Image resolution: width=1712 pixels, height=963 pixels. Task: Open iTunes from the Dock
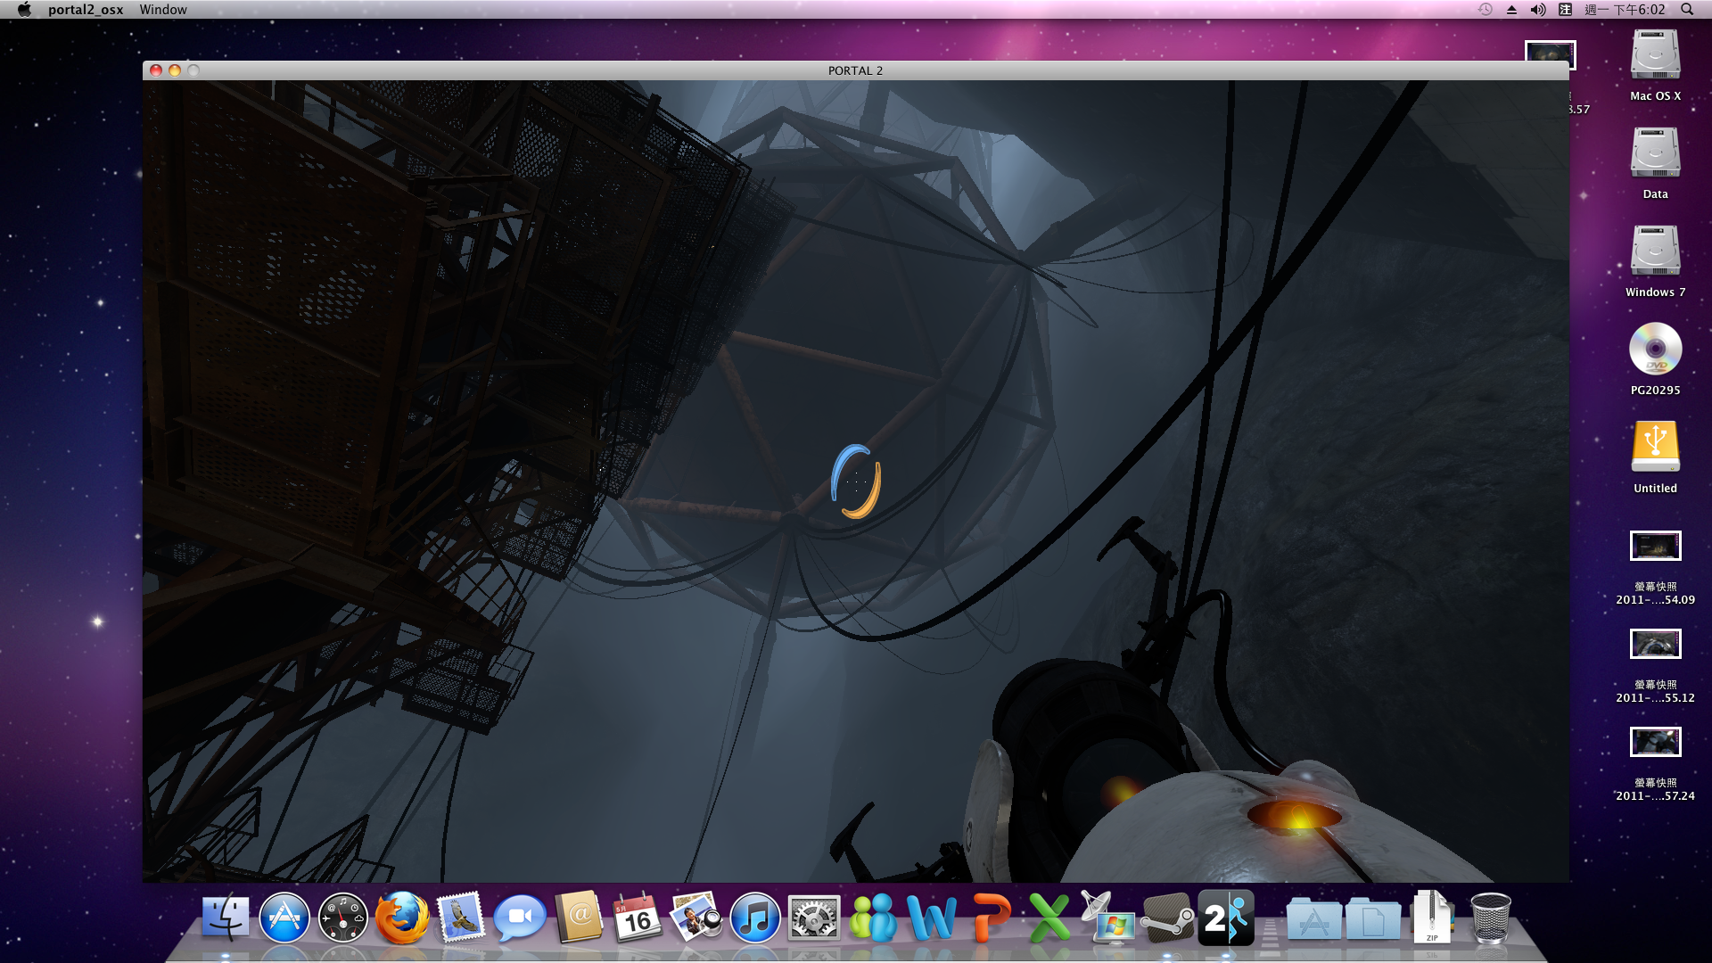754,918
